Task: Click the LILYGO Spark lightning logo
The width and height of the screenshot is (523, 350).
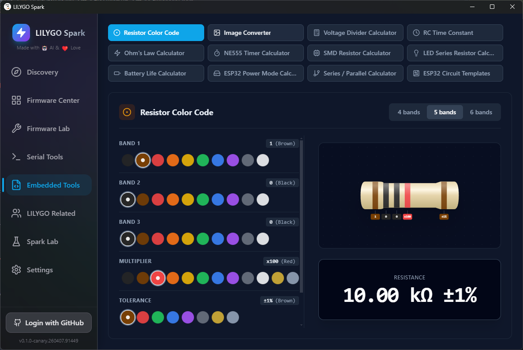Action: click(21, 33)
